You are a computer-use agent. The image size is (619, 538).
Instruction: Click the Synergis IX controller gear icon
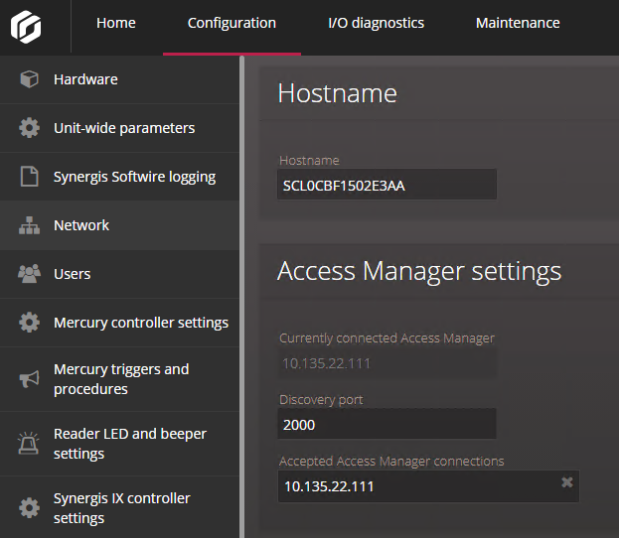pos(29,507)
